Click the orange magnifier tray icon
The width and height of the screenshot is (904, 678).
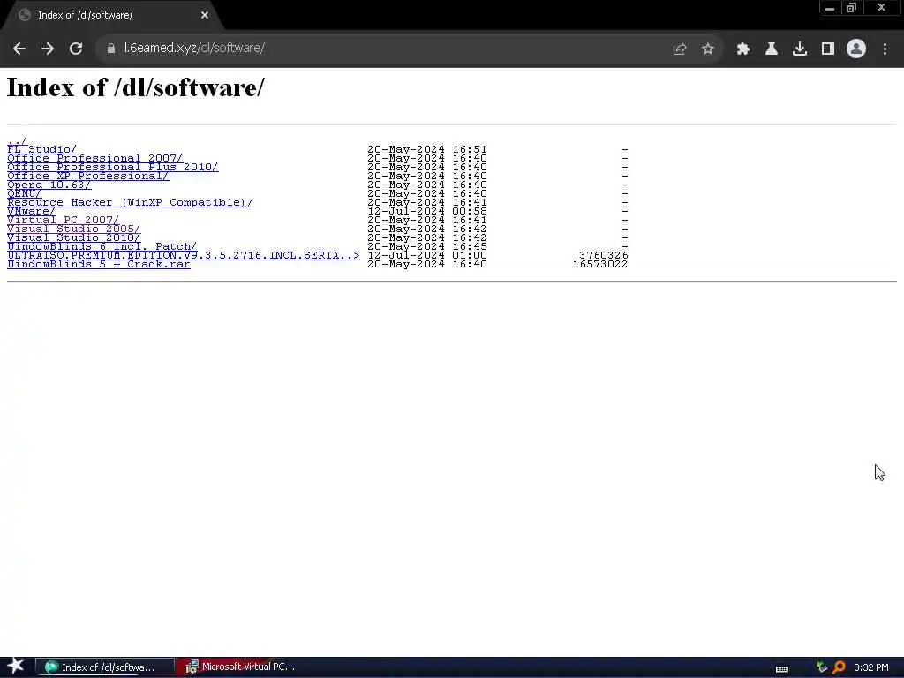[840, 667]
